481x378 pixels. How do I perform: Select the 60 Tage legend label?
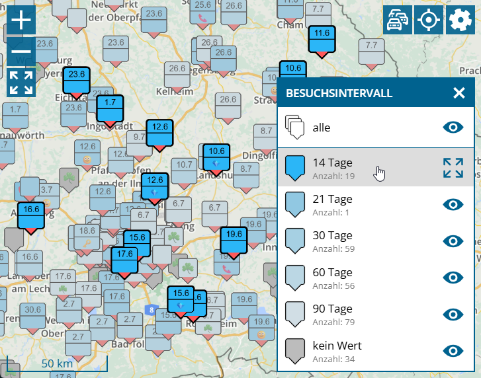[333, 272]
